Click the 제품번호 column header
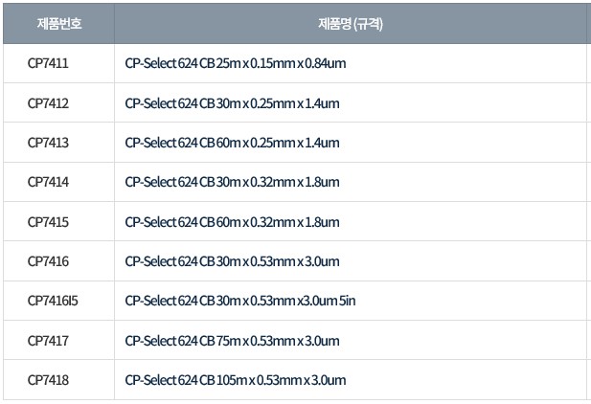Image resolution: width=591 pixels, height=404 pixels. pos(58,24)
